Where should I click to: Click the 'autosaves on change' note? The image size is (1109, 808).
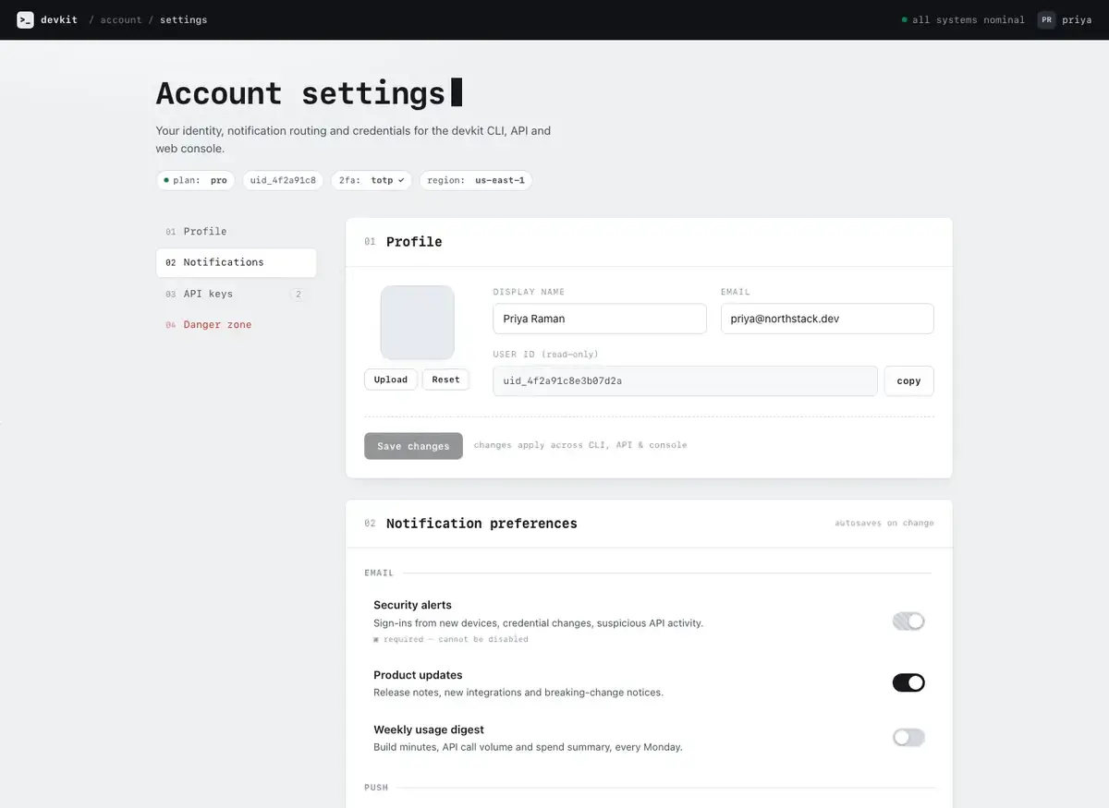[x=884, y=524]
